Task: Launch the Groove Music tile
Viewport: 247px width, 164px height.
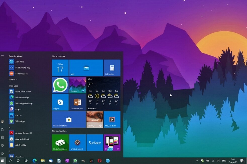Action: click(77, 143)
